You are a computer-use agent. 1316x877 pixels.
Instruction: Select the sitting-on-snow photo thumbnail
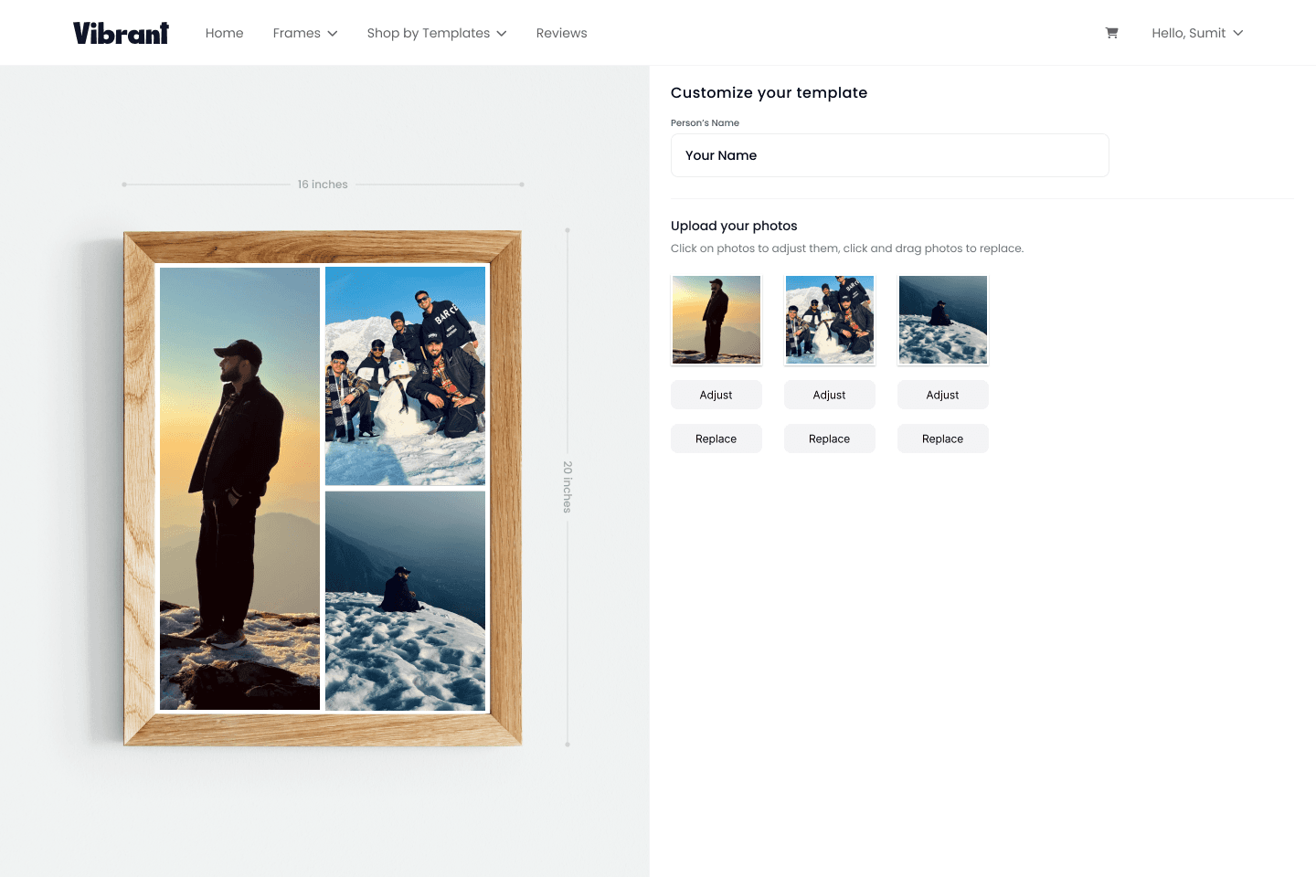(943, 320)
